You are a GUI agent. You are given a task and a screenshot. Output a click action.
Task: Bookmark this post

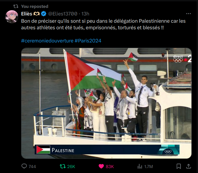[x=179, y=166]
